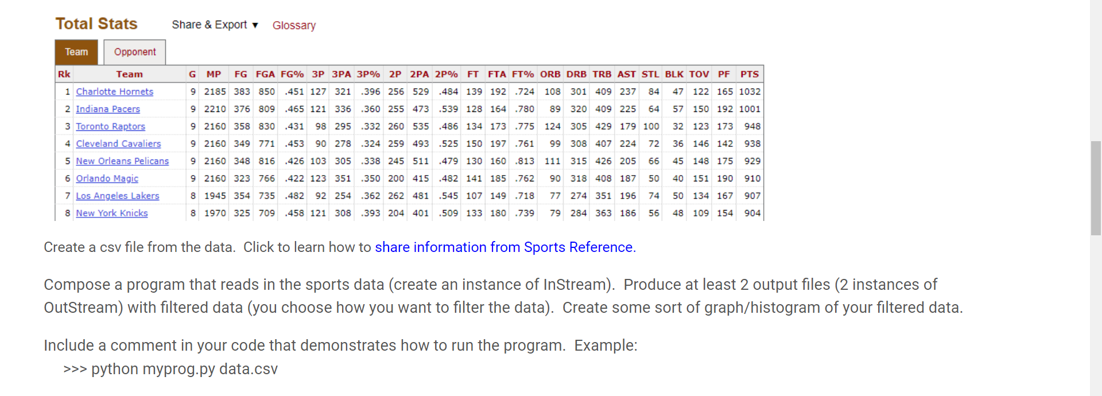The width and height of the screenshot is (1102, 396).
Task: Open the Charlotte Hornets team page
Action: (114, 91)
